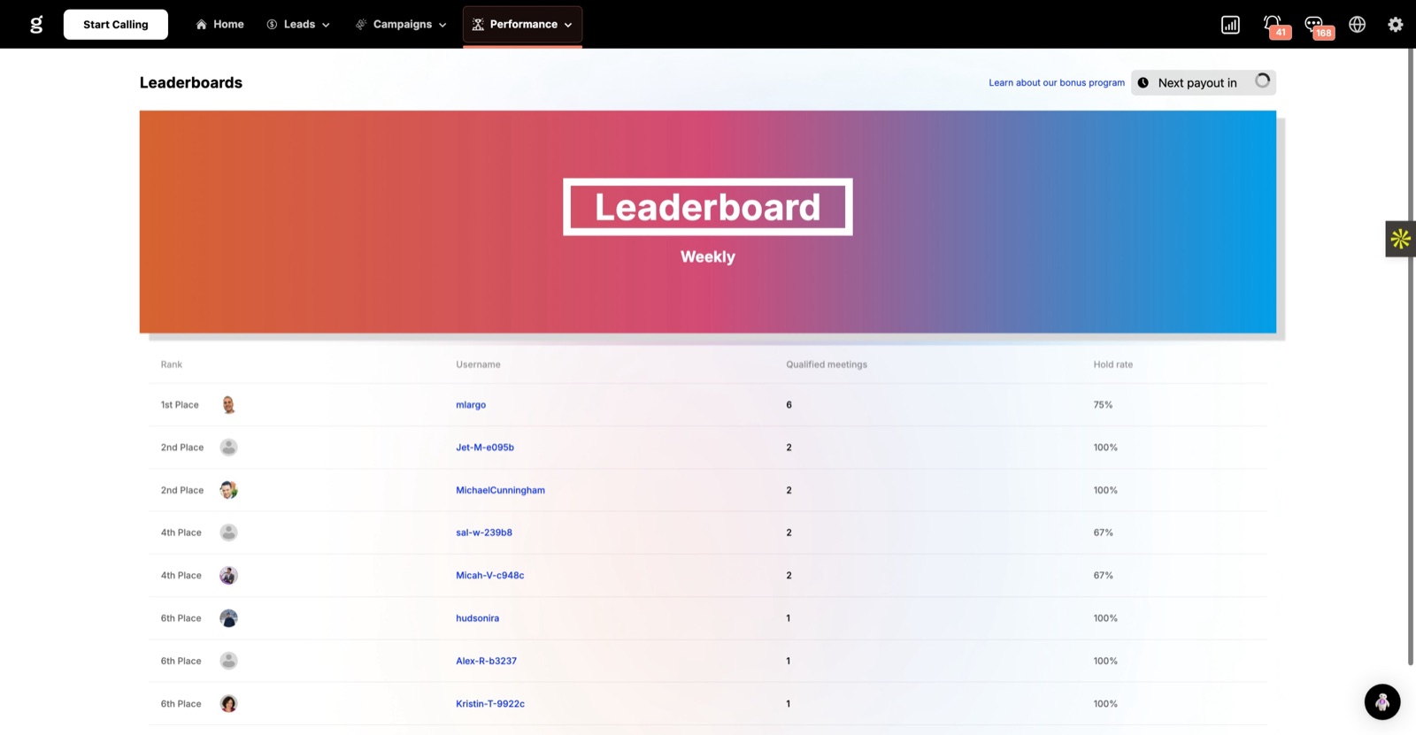
Task: Click the clock icon beside Next payout
Action: 1143,82
